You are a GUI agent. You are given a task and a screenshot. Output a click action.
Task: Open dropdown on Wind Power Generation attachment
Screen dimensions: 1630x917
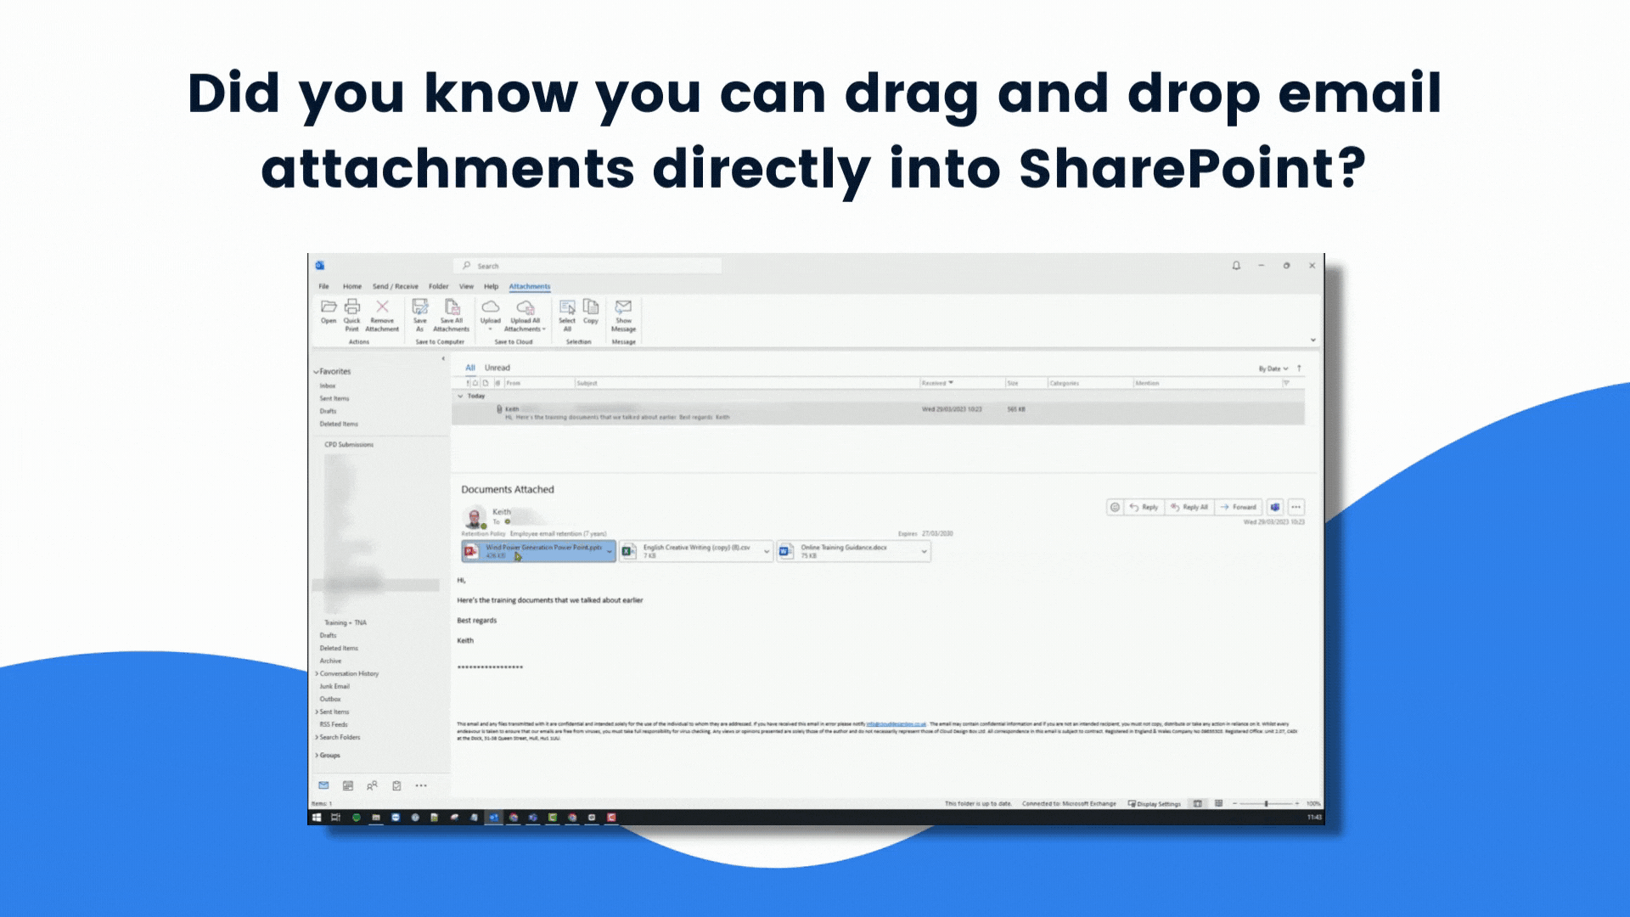tap(610, 551)
